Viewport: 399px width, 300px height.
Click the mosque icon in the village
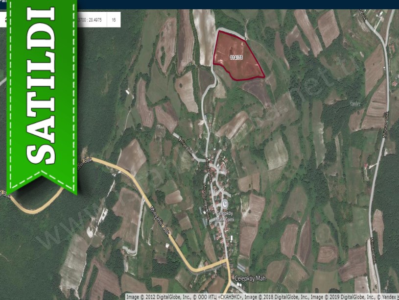point(225,204)
